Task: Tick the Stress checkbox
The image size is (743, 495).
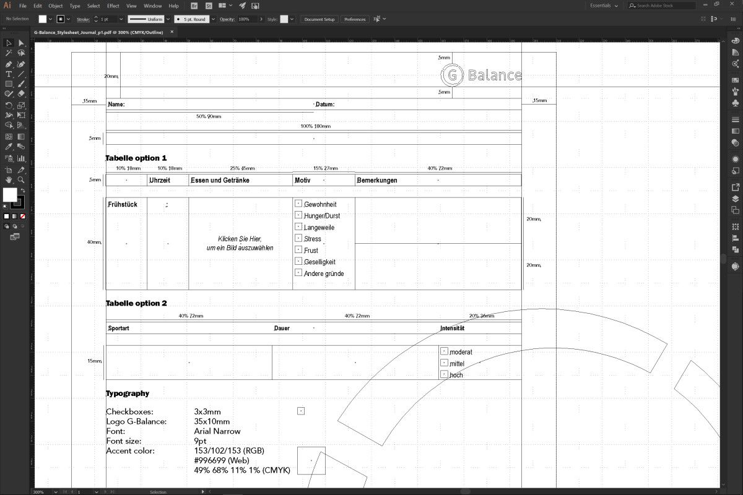Action: click(298, 238)
